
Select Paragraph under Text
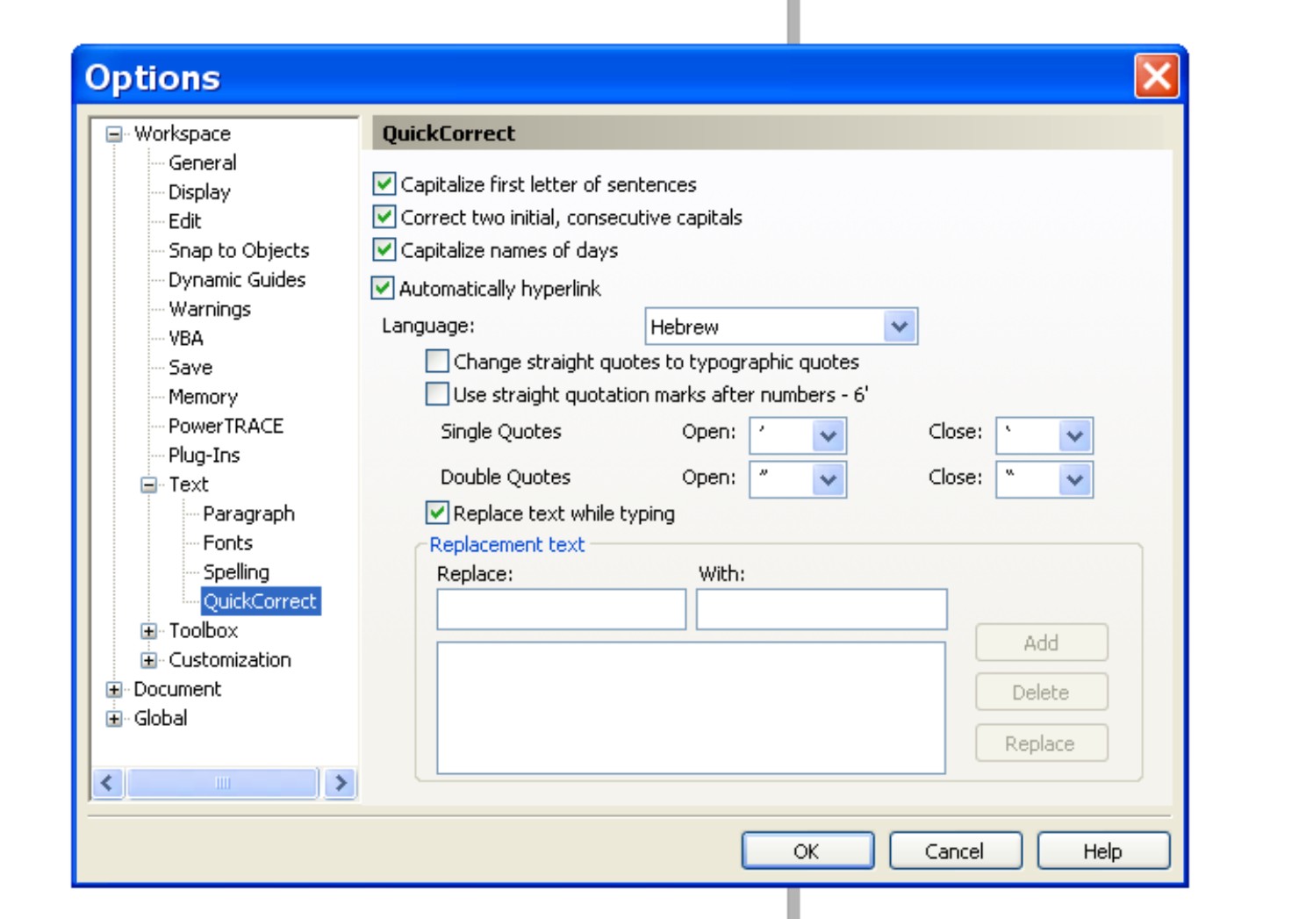coord(248,513)
